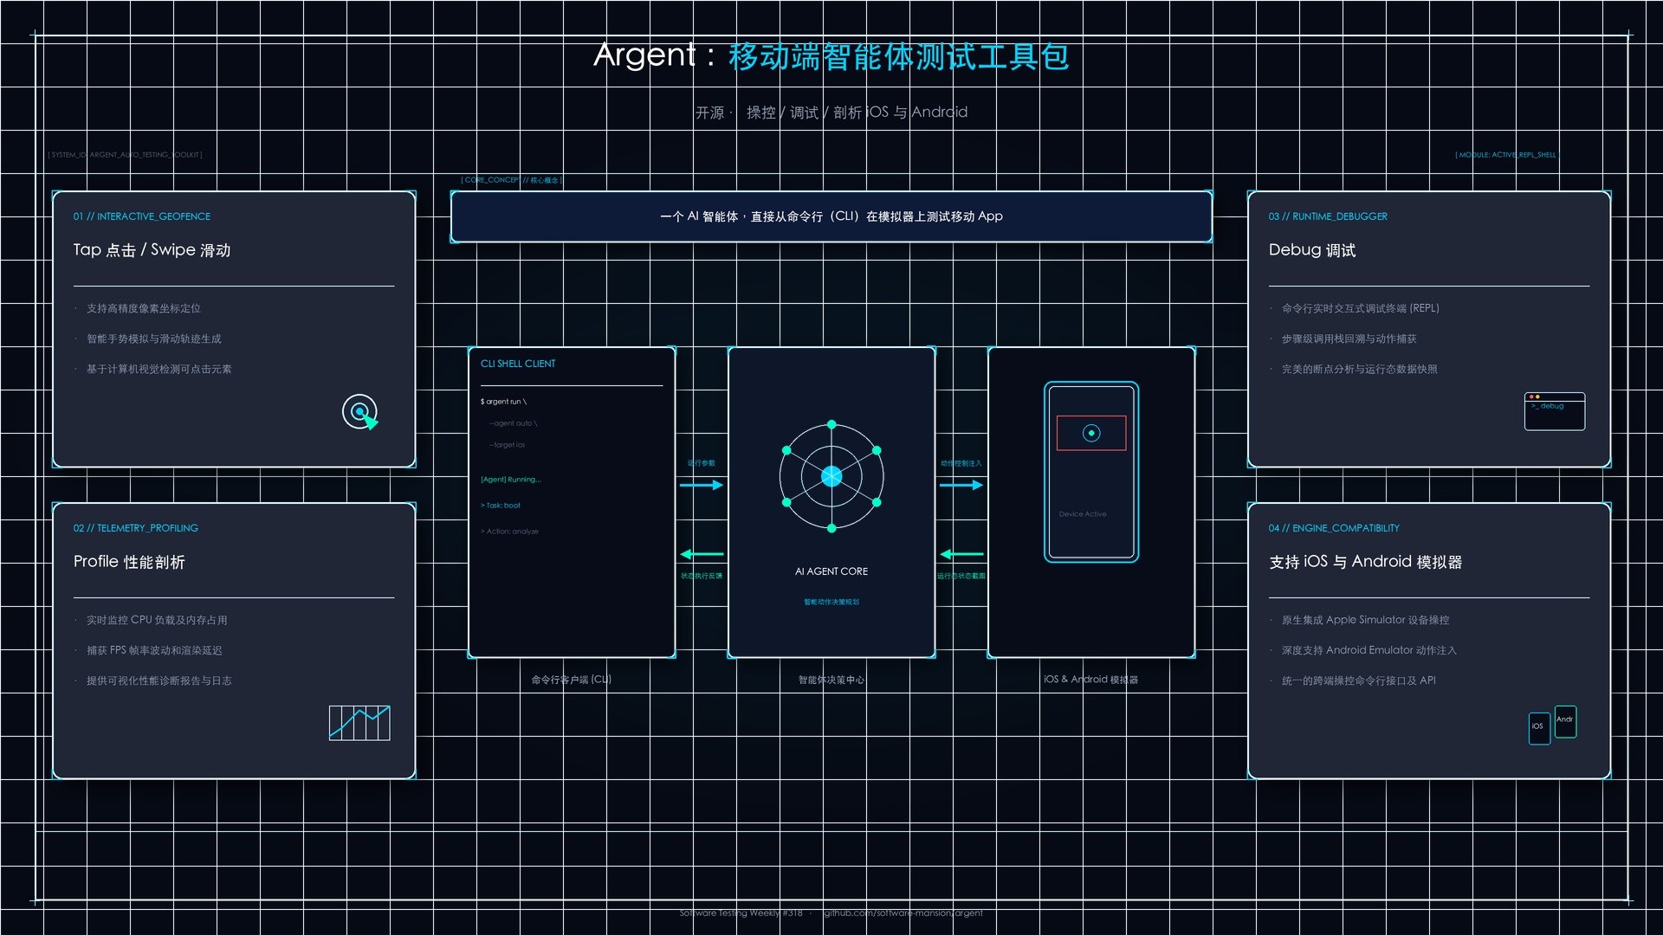Click the 'CLI SHELL CLIENT' panel title
Viewport: 1663px width, 935px height.
tap(518, 364)
